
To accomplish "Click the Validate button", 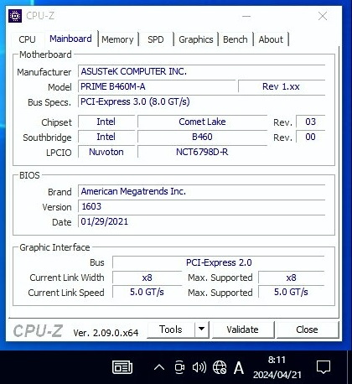I will pos(243,330).
